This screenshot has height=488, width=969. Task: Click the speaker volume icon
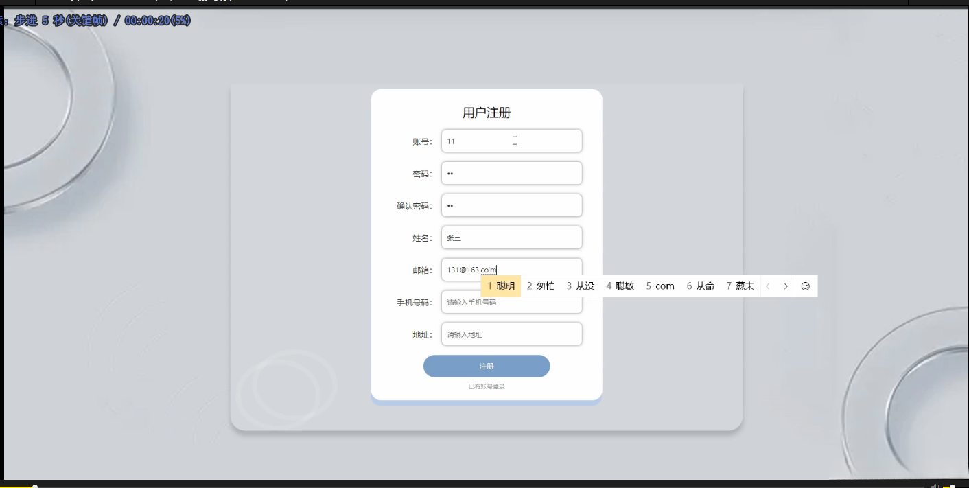pyautogui.click(x=934, y=486)
